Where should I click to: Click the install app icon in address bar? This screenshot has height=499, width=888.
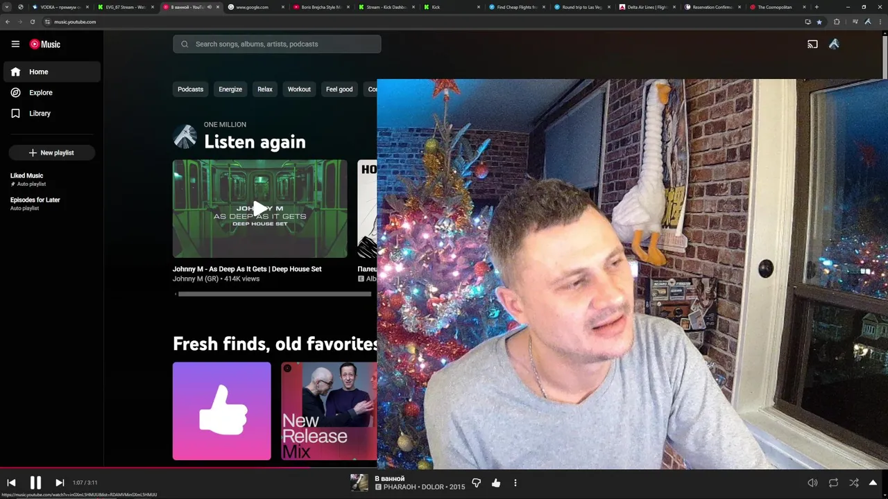tap(808, 21)
